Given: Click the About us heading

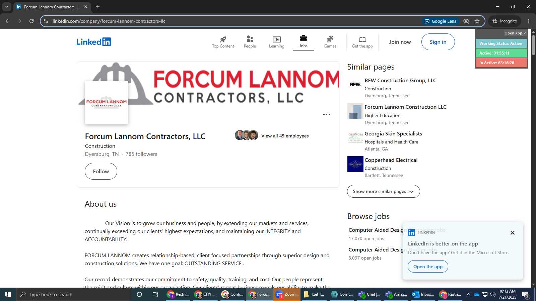Looking at the screenshot, I should point(100,204).
